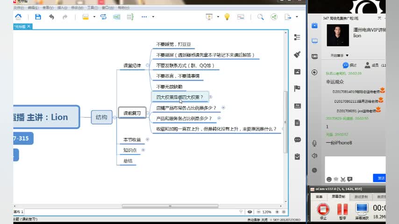Screen dimensions: 399x224
Task: Insert a boundary around topics
Action: pyautogui.click(x=116, y=17)
